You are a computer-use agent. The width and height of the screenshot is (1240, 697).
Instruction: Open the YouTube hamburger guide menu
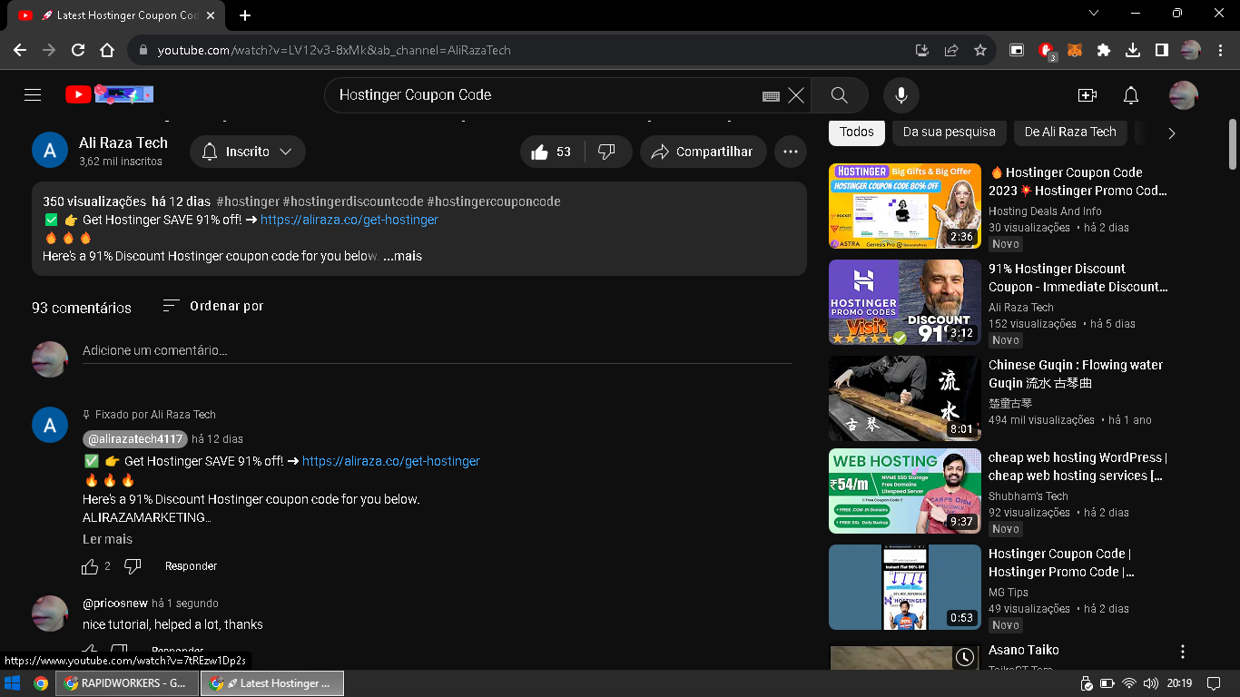(x=33, y=95)
